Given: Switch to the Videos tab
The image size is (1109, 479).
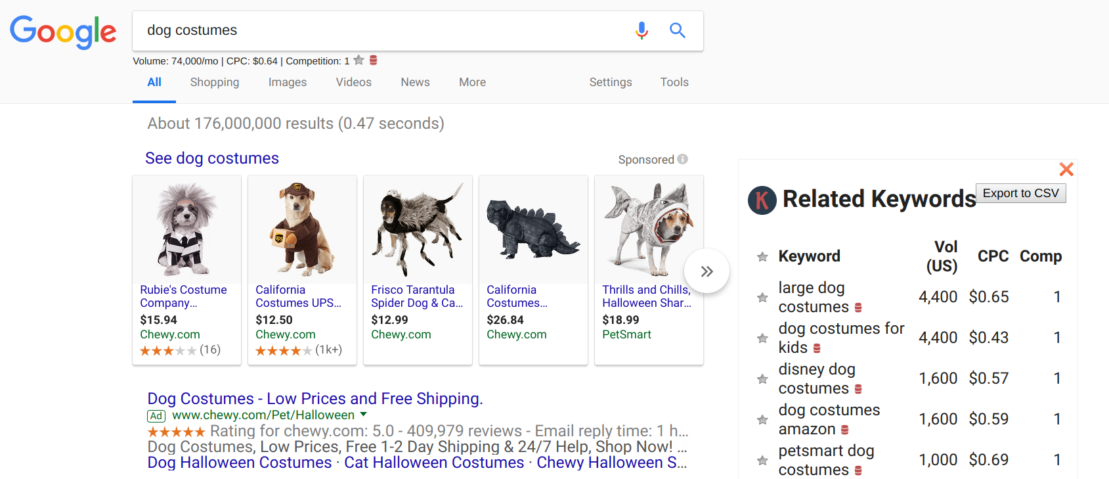Looking at the screenshot, I should click(x=354, y=82).
